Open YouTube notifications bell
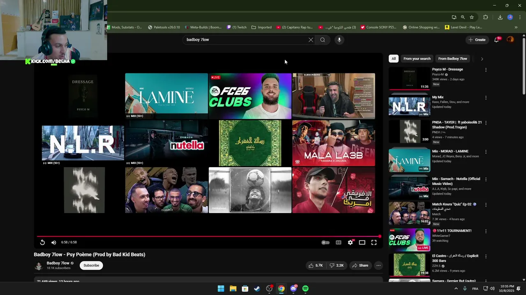 [x=497, y=40]
